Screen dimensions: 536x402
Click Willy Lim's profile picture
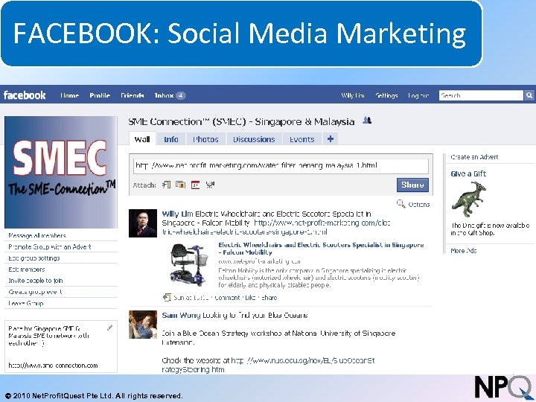pyautogui.click(x=143, y=223)
